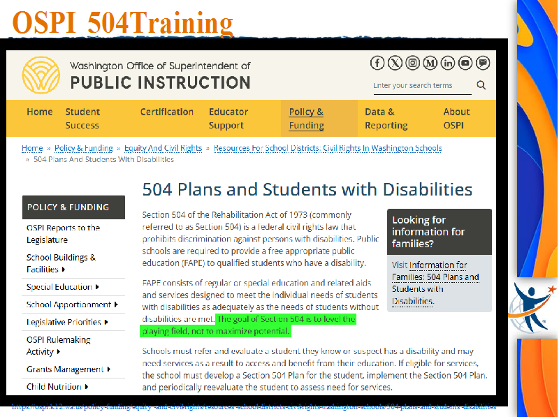Click the 'PUBLIC INSTRUCTION' site title

(161, 82)
